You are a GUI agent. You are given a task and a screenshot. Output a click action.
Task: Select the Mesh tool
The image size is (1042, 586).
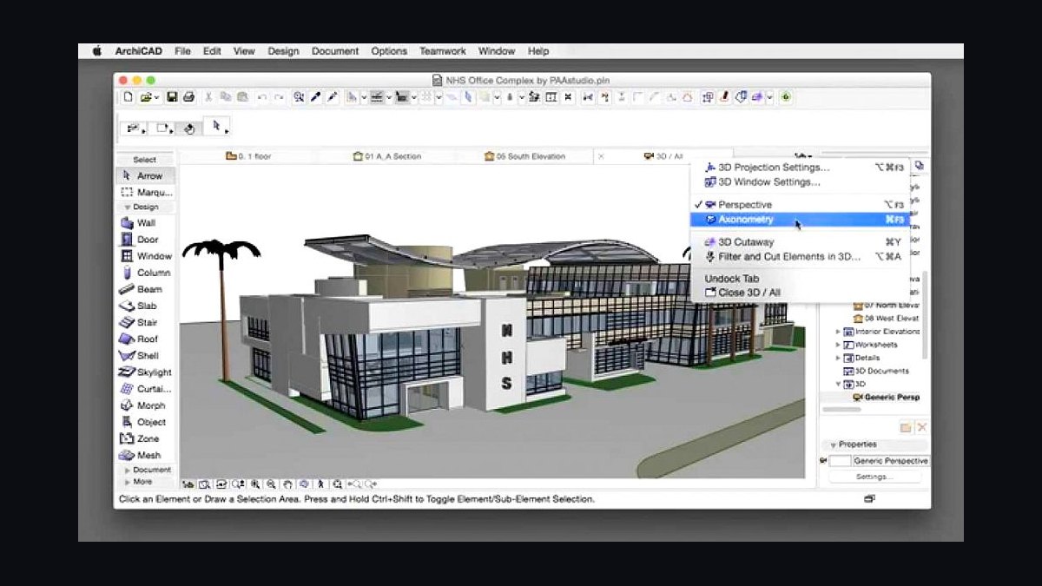[x=145, y=455]
